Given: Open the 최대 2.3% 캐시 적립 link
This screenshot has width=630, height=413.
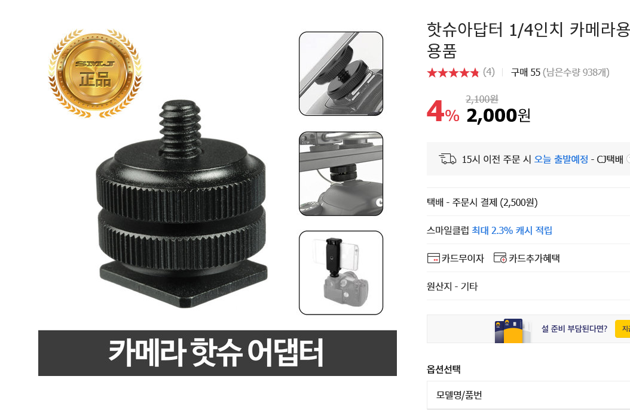Looking at the screenshot, I should click(512, 230).
